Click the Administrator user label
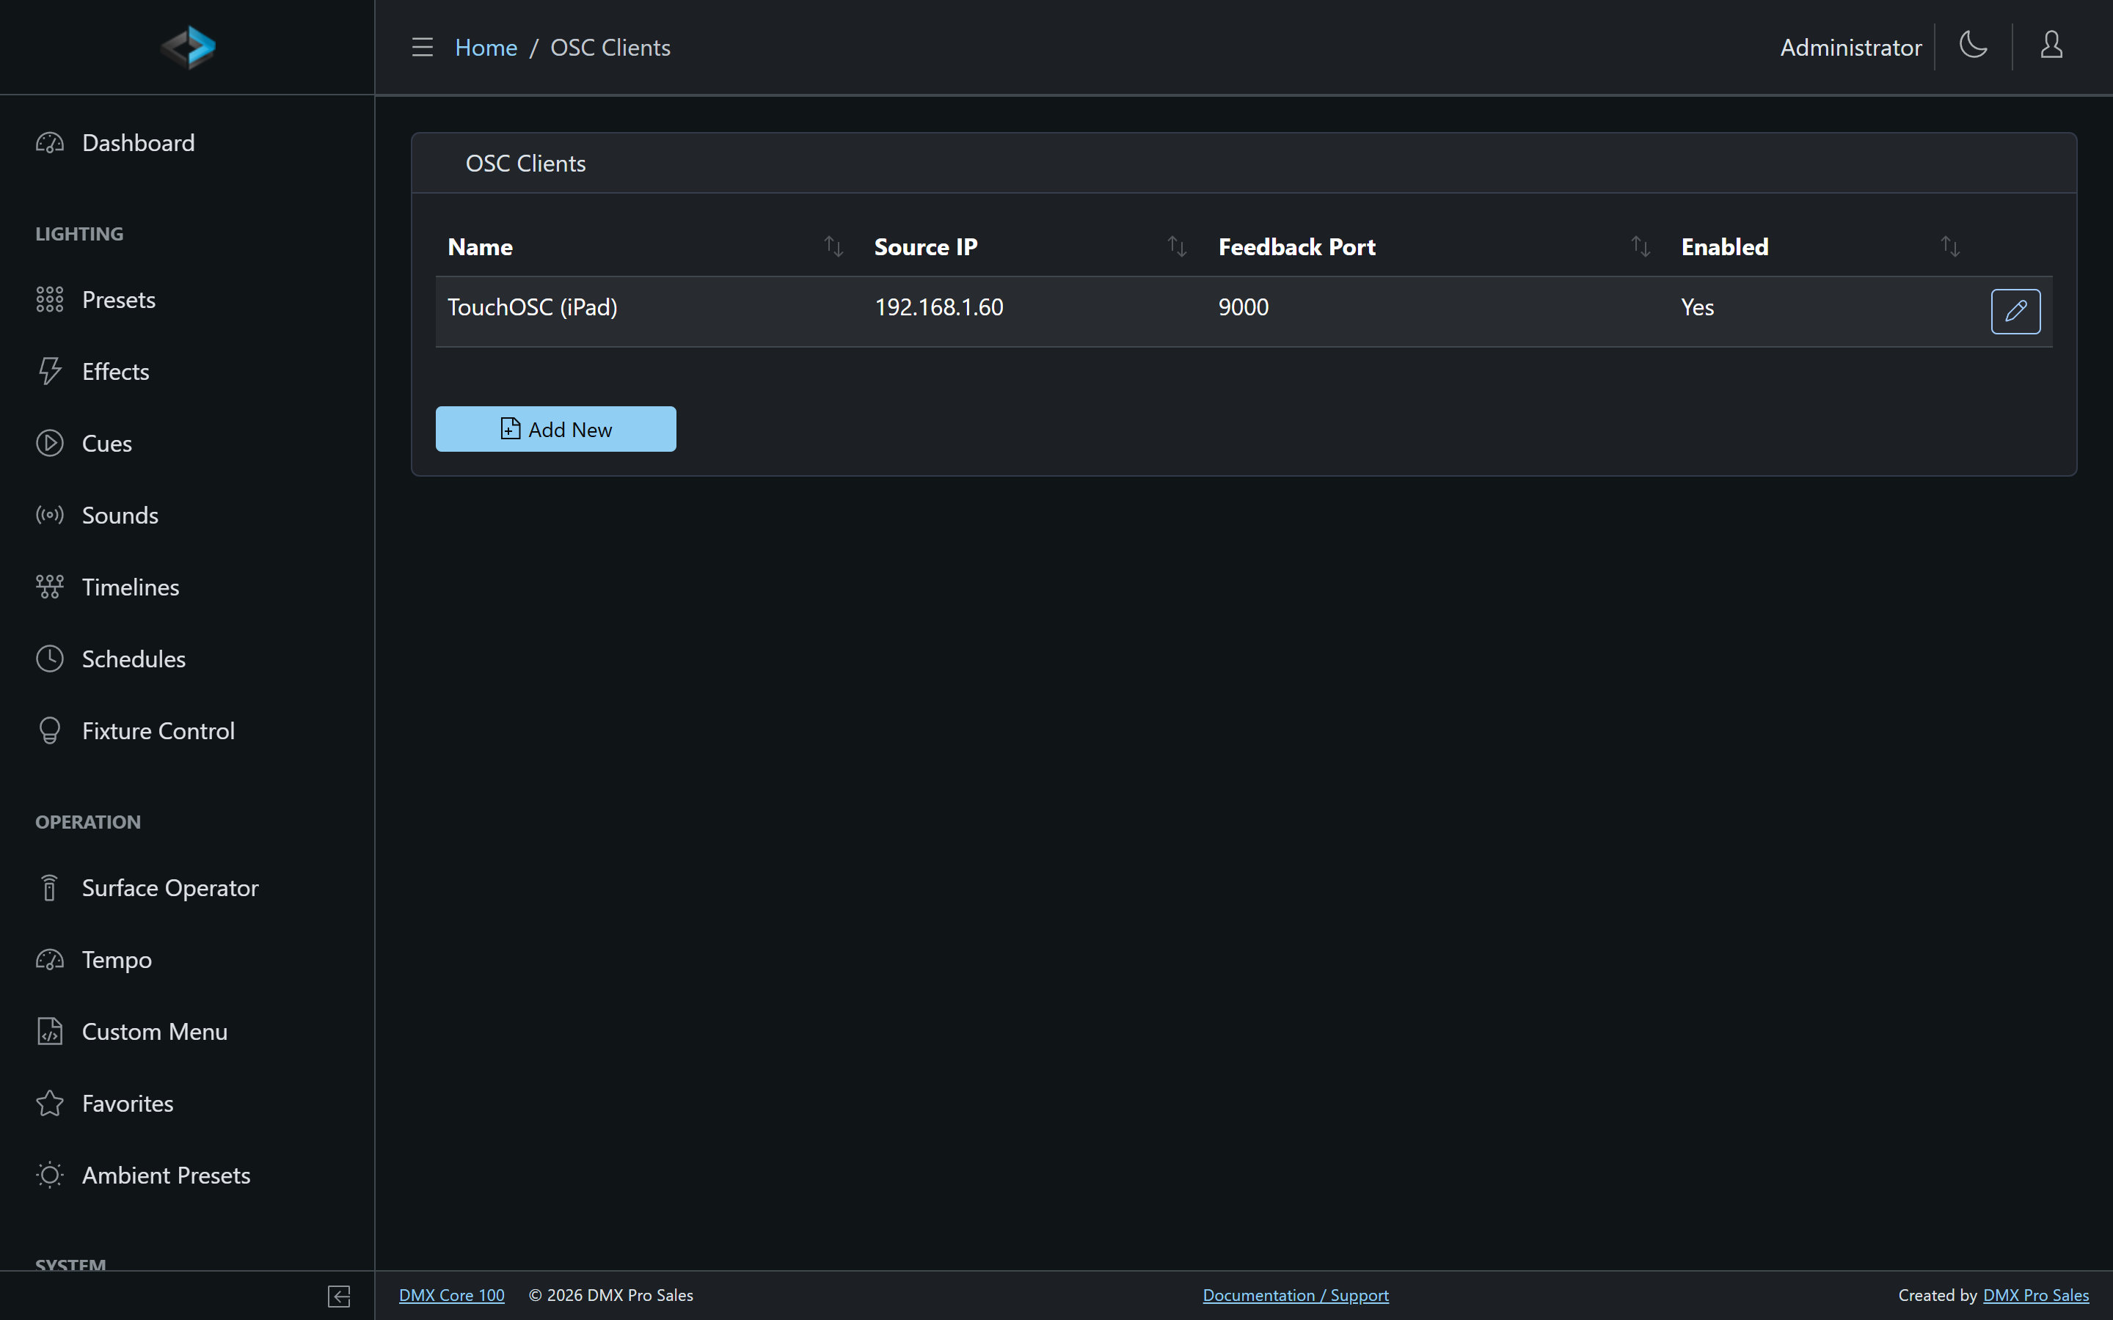 click(1851, 47)
